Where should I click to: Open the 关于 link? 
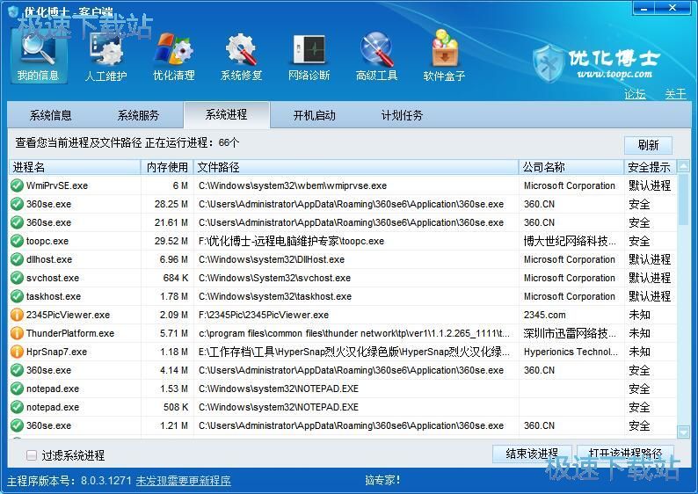tap(676, 94)
